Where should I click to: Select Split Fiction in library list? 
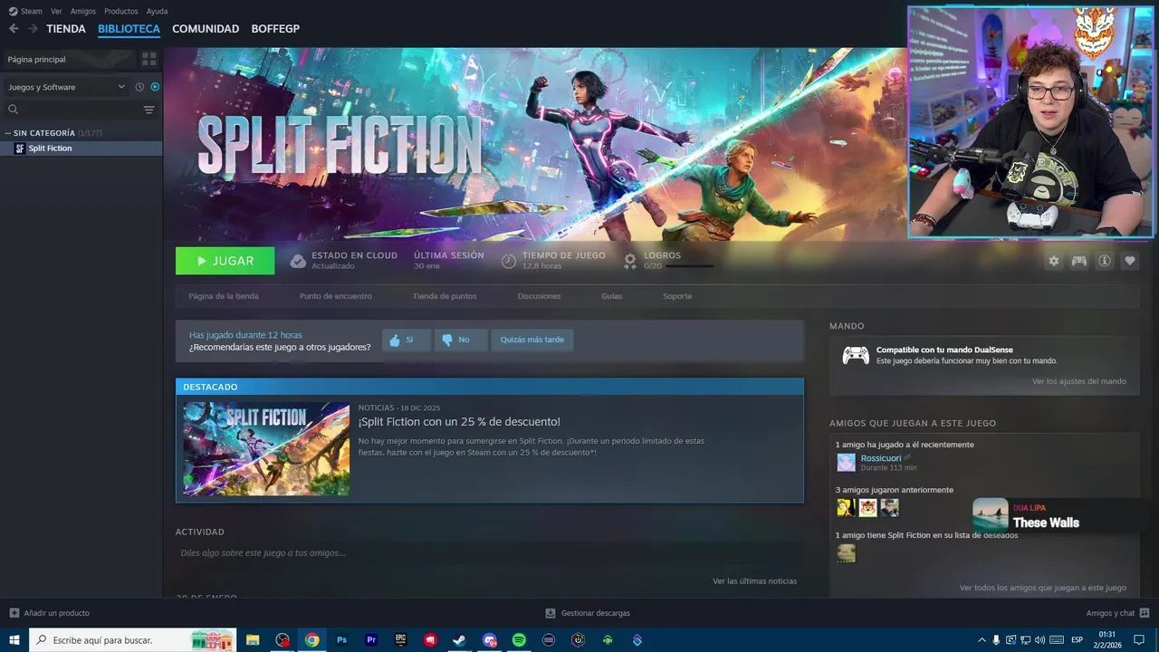click(x=81, y=149)
